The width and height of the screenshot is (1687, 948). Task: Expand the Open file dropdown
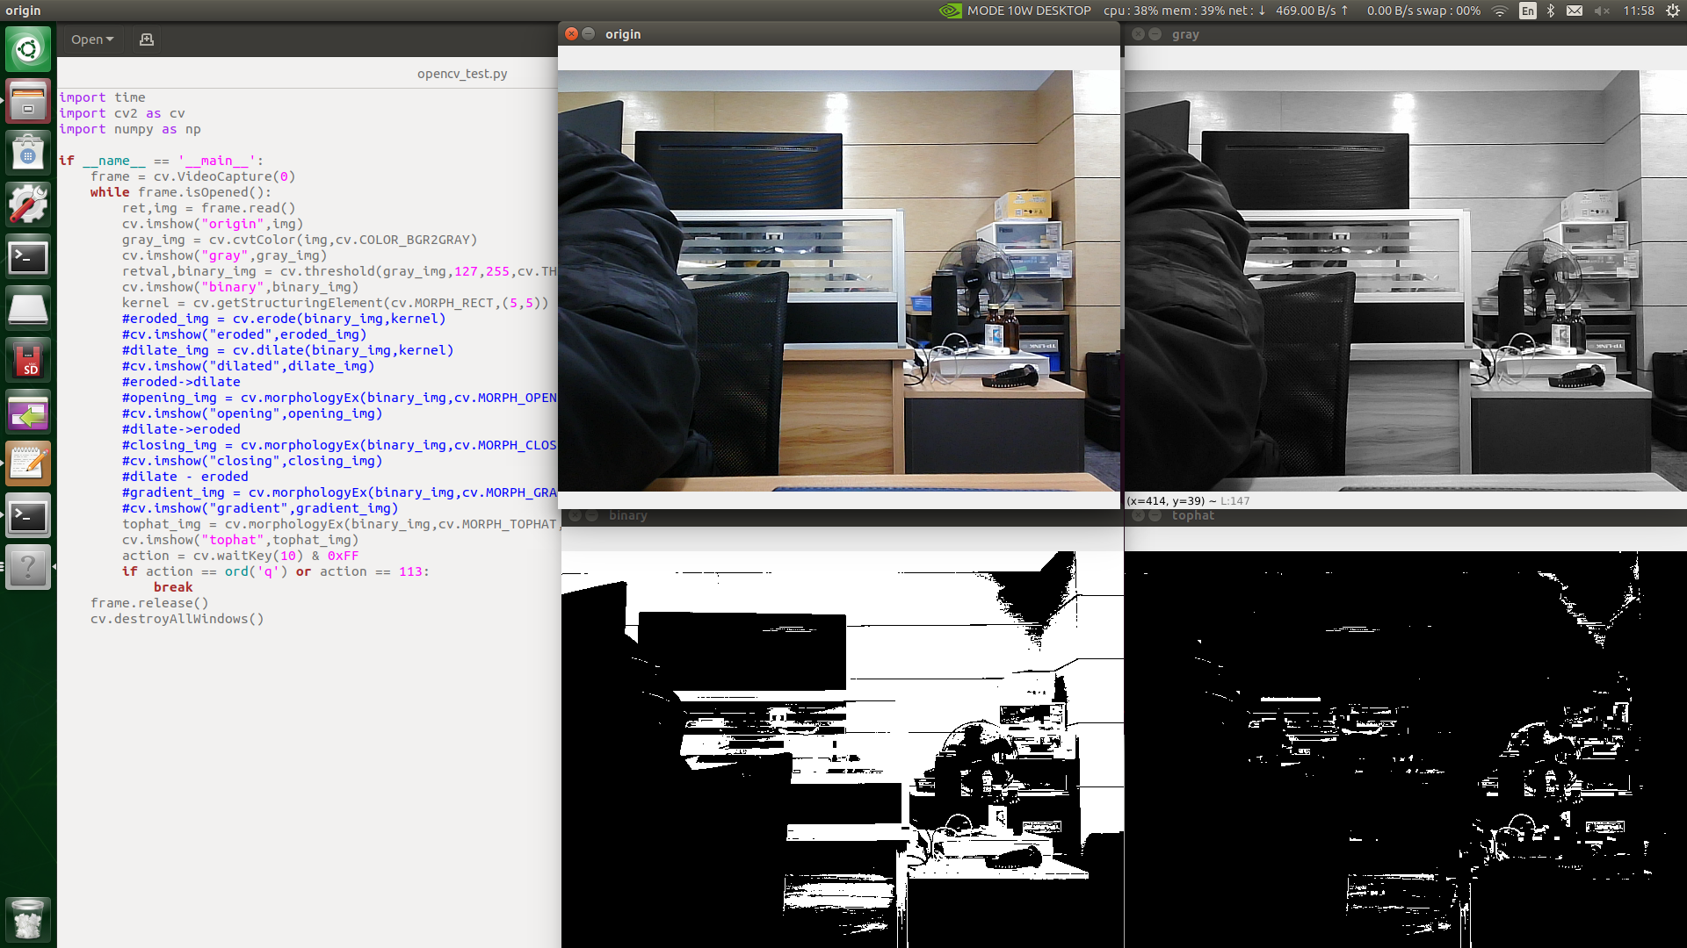pos(92,39)
